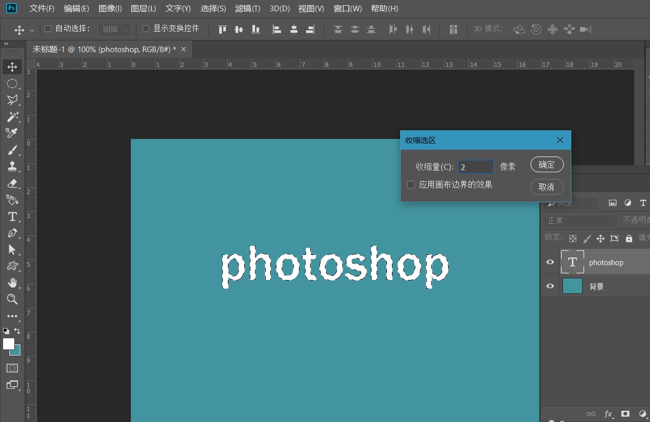Image resolution: width=650 pixels, height=422 pixels.
Task: Open the 图层 auto-select dropdown
Action: pyautogui.click(x=114, y=29)
